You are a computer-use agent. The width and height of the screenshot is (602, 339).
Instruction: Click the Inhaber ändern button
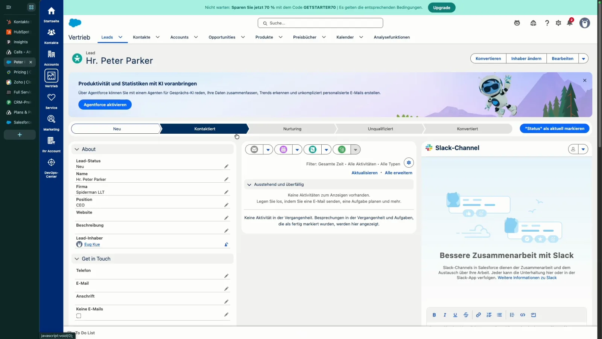click(526, 58)
